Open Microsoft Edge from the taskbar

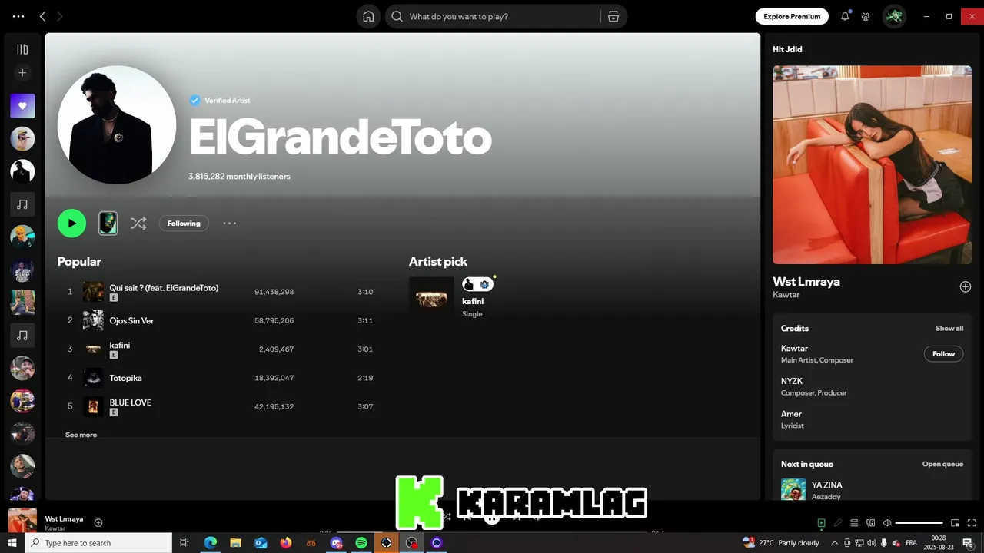click(x=210, y=543)
